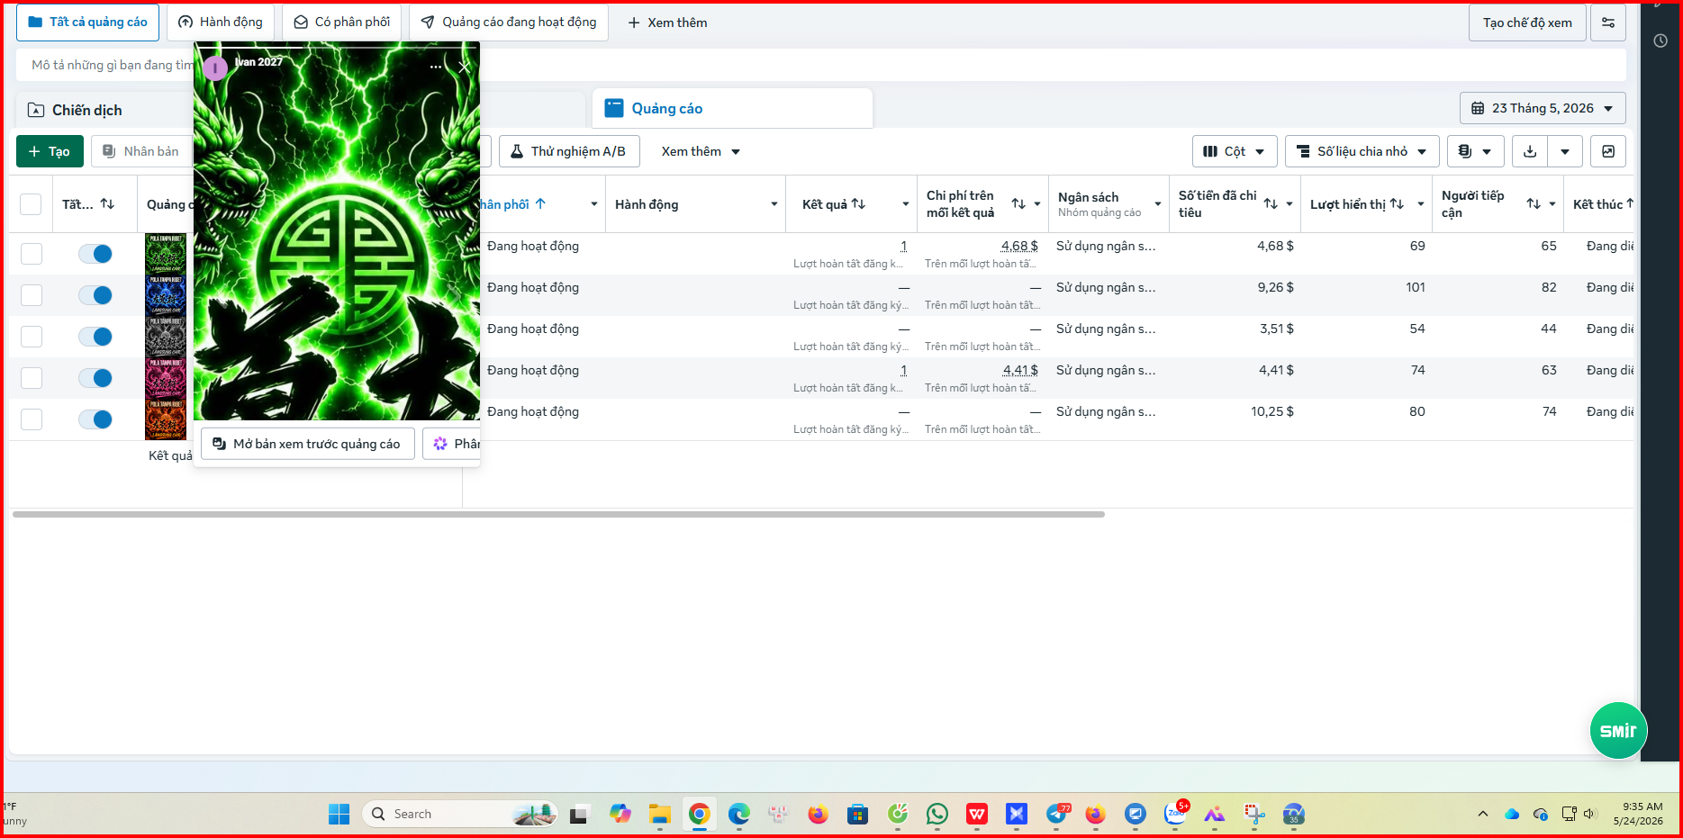Click the blue Quảng cáo tab icon
The width and height of the screenshot is (1683, 838).
coord(614,108)
